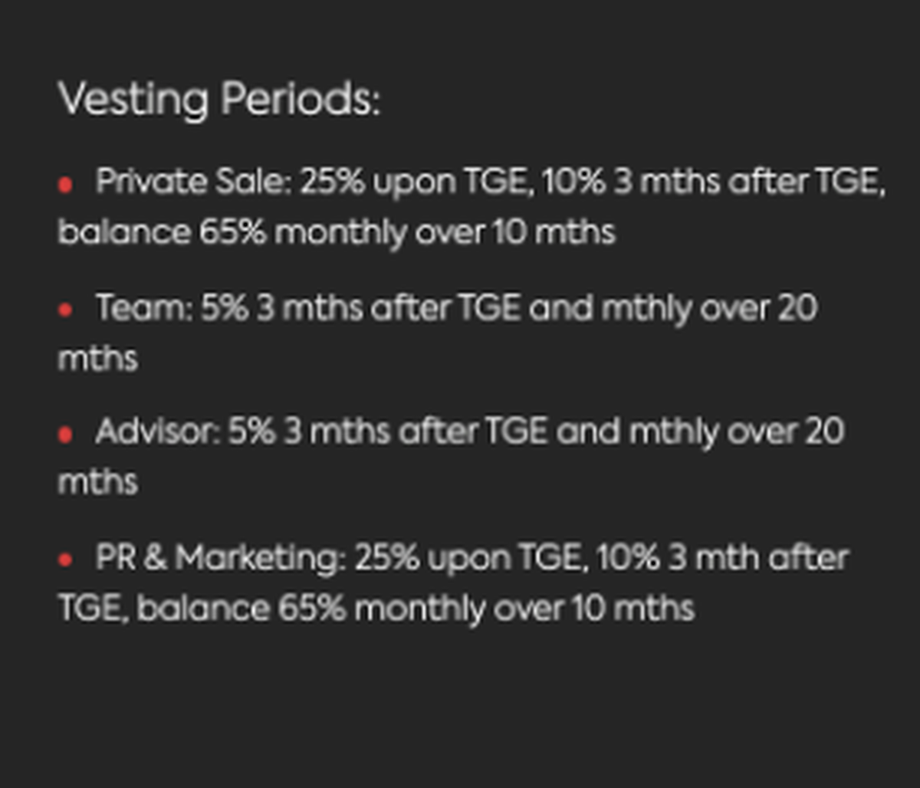Screen dimensions: 920x788
Task: Click "5% 3 mths after TGE" in Advisor line
Action: point(388,432)
